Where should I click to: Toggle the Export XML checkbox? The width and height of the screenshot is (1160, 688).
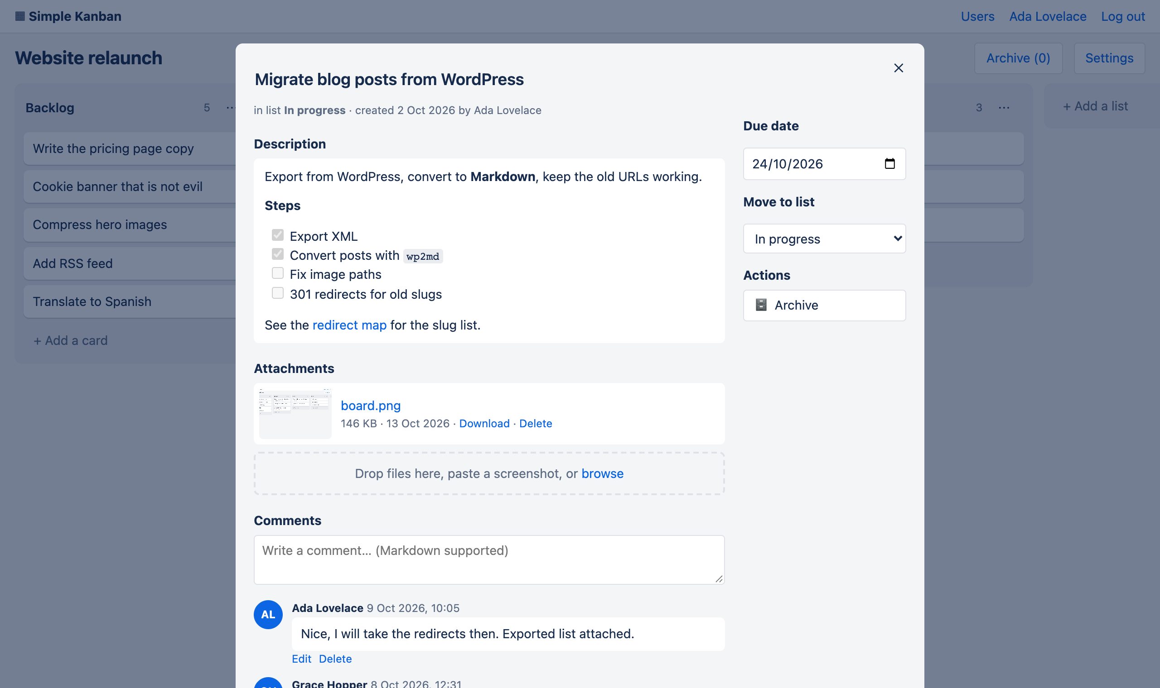[277, 235]
